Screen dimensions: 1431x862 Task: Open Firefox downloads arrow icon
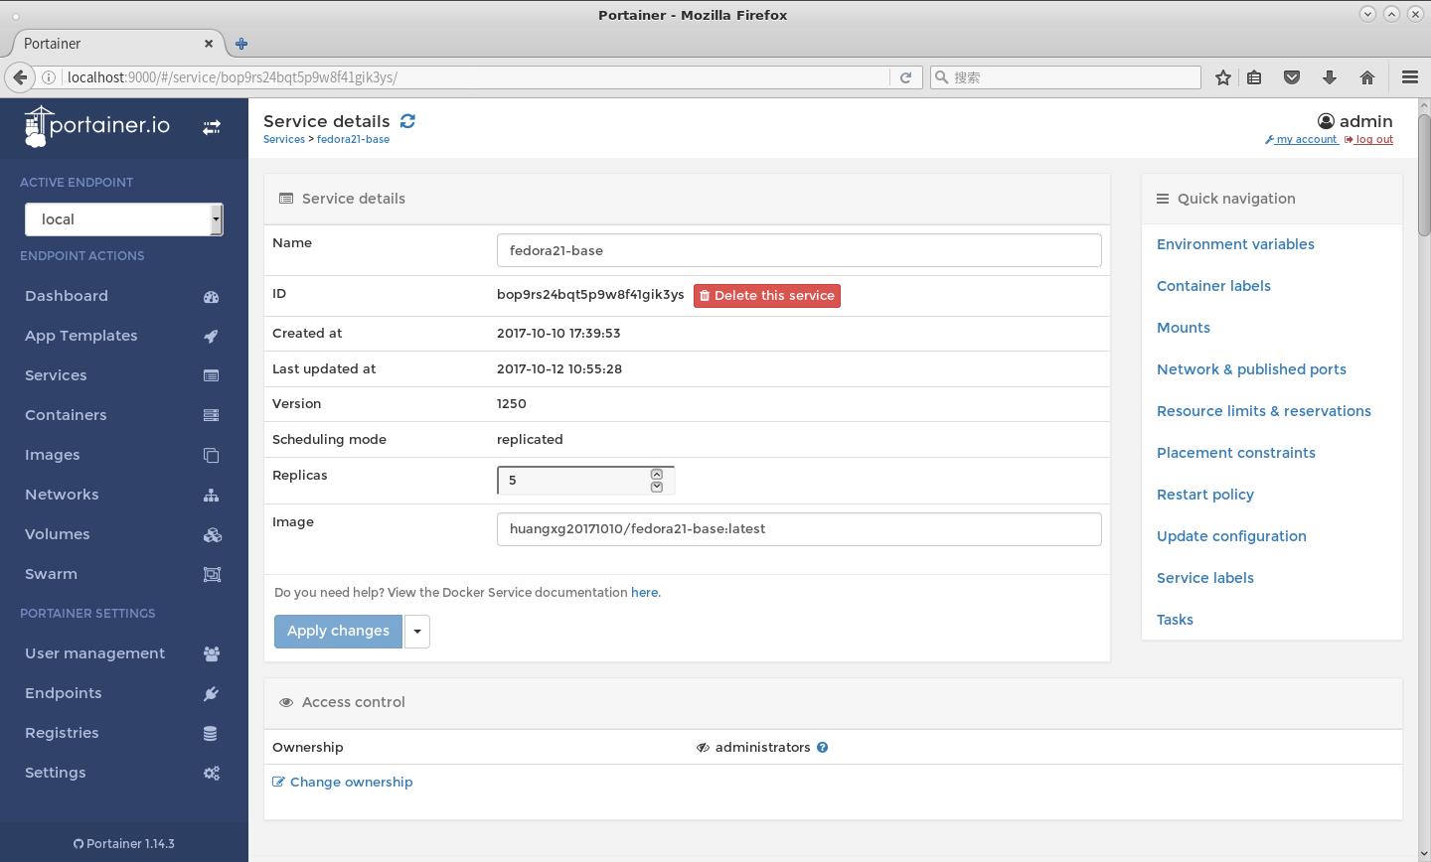(1330, 77)
